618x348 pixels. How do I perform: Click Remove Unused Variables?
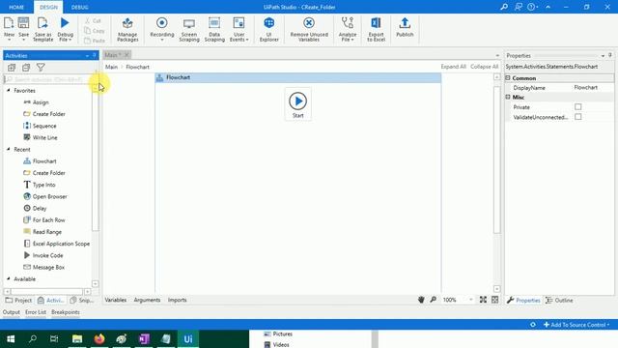click(309, 29)
